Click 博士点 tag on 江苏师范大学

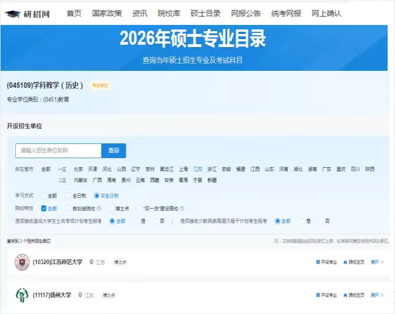(x=120, y=262)
